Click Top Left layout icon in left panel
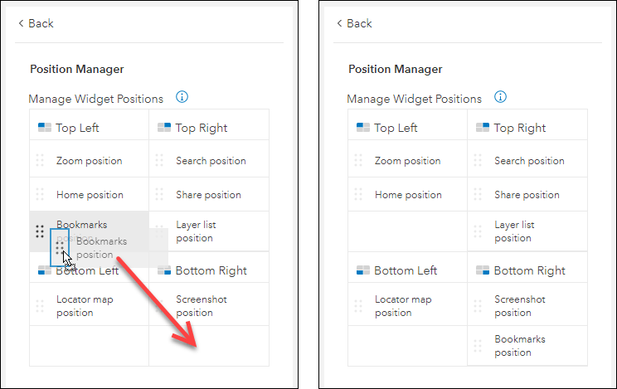This screenshot has width=617, height=389. tap(45, 128)
